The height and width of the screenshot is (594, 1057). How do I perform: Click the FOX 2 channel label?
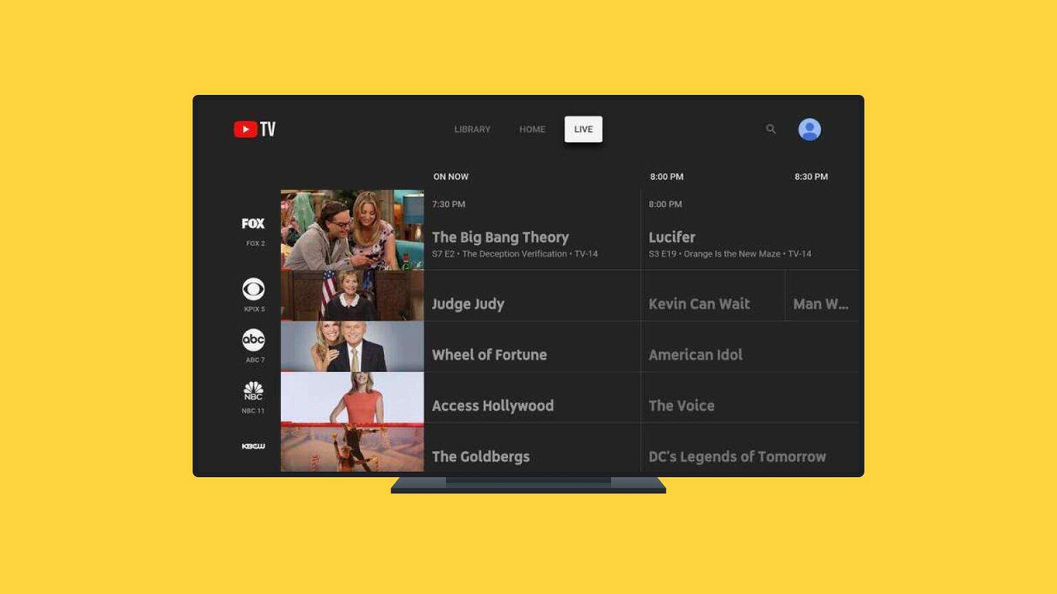pyautogui.click(x=255, y=243)
